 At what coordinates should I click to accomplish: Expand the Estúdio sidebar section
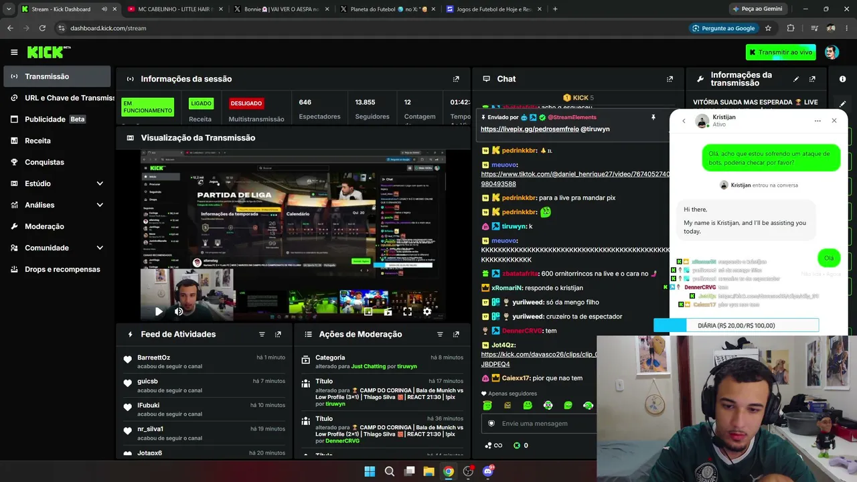tap(56, 183)
